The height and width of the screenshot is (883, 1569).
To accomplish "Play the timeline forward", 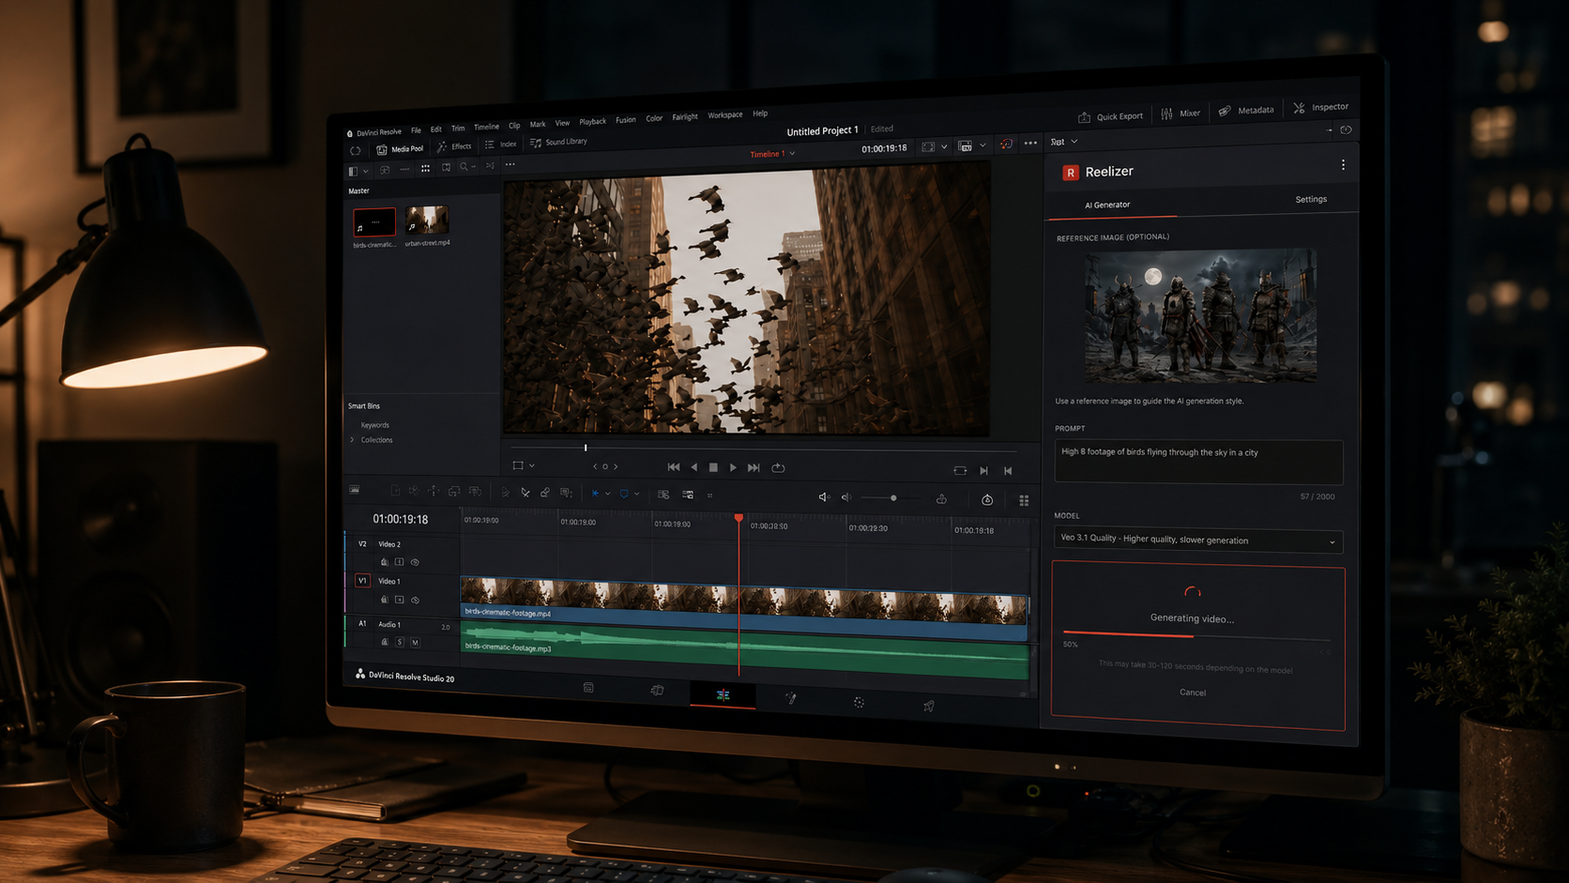I will [x=733, y=467].
